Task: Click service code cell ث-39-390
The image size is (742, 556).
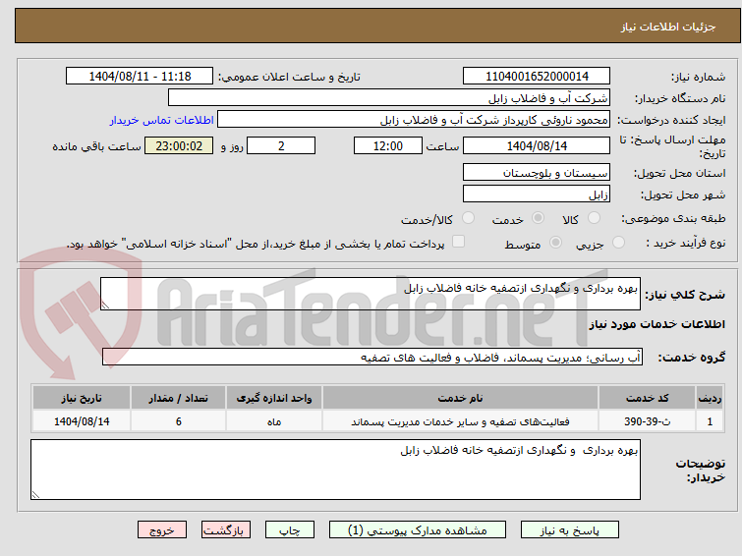Action: point(647,421)
